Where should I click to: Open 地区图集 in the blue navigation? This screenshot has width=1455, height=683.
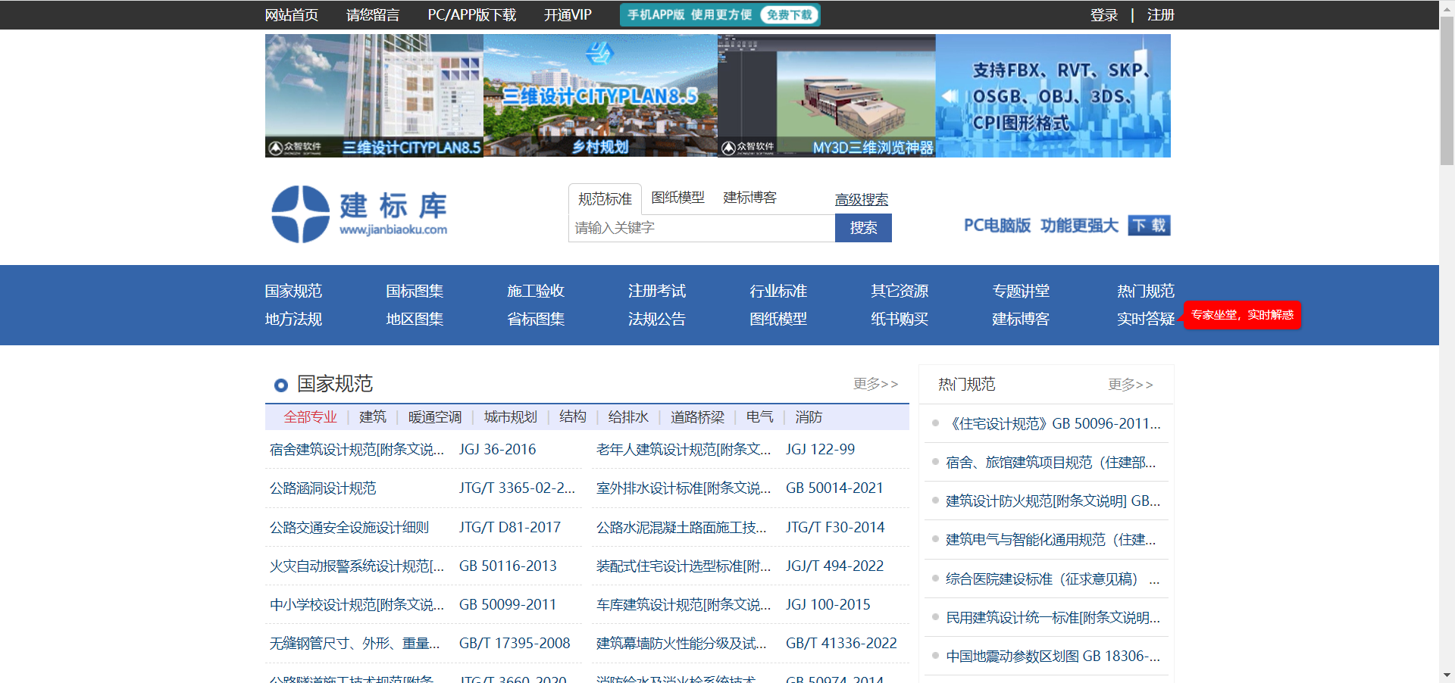click(415, 319)
